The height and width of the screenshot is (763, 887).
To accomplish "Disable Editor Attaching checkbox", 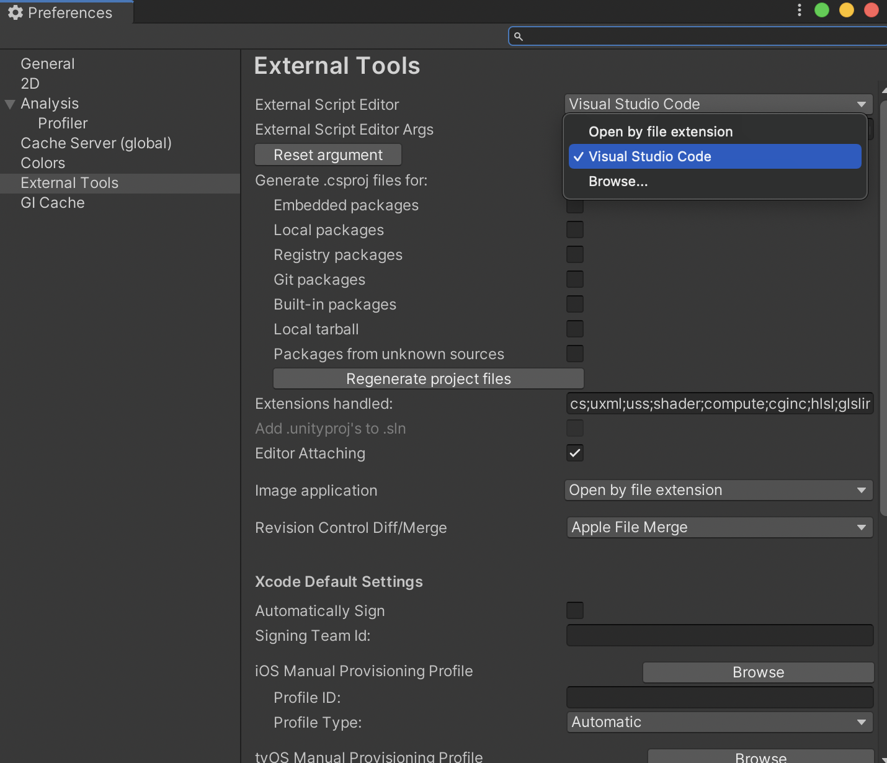I will tap(575, 453).
